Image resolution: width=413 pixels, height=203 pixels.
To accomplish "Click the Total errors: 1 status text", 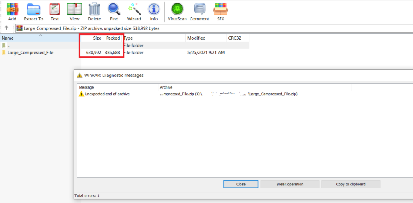I will click(x=87, y=195).
